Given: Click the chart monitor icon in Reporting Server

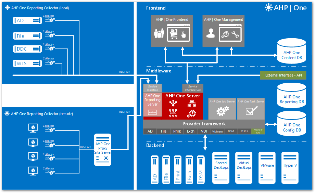Looking at the screenshot, I should pos(152,112).
